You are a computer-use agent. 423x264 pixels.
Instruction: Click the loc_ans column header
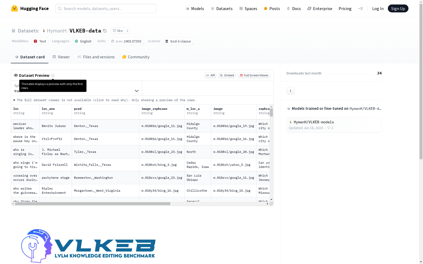coord(56,112)
